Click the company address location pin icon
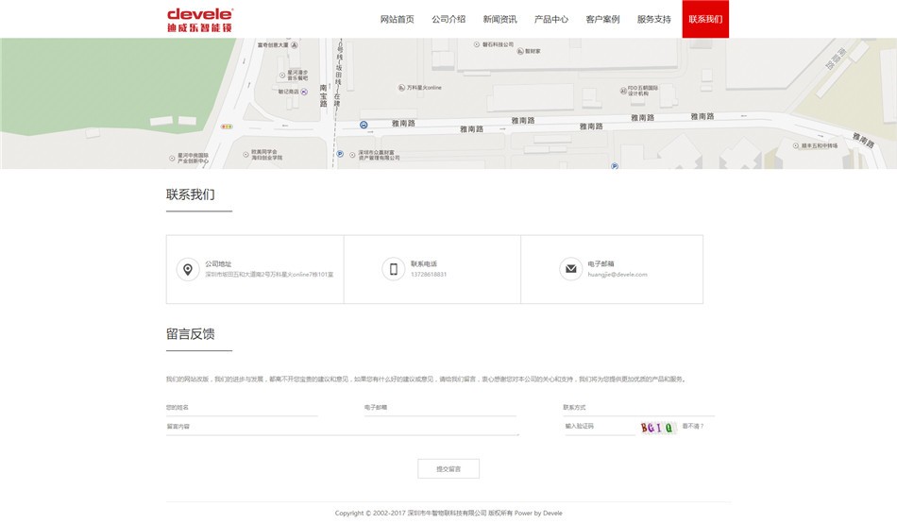Screen dimensions: 897x523 [x=188, y=269]
